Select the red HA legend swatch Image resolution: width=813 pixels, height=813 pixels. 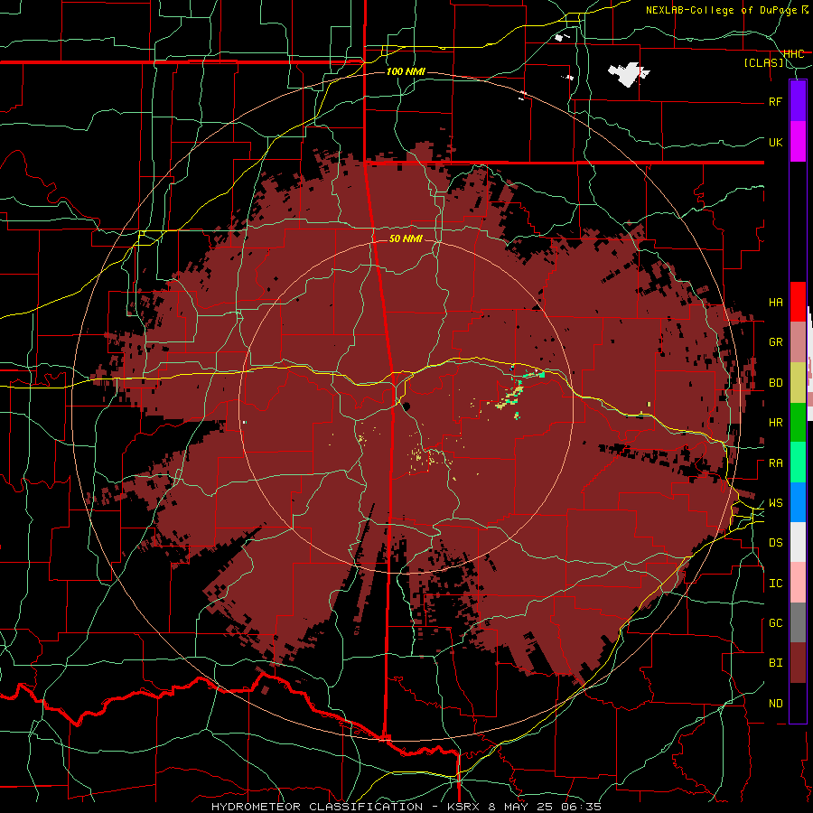point(798,302)
